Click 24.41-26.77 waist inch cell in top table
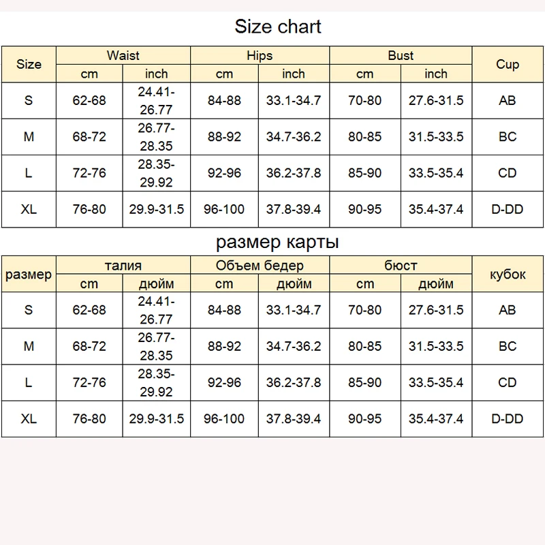The width and height of the screenshot is (545, 545). point(156,100)
